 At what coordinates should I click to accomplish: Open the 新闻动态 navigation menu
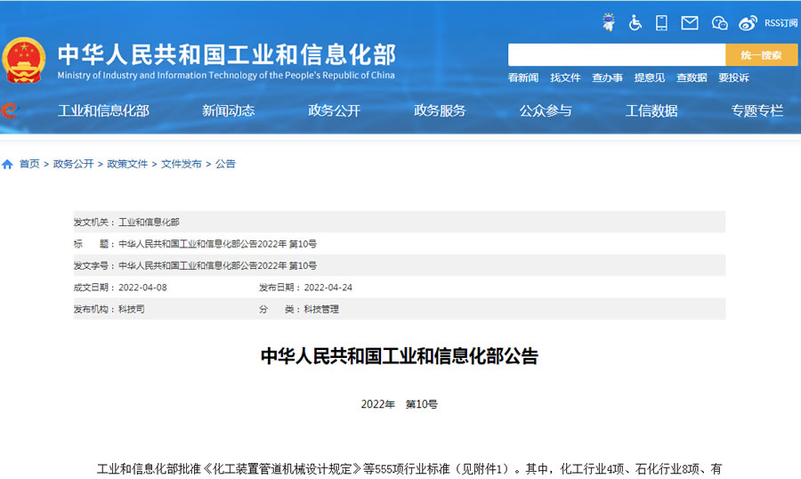[228, 110]
